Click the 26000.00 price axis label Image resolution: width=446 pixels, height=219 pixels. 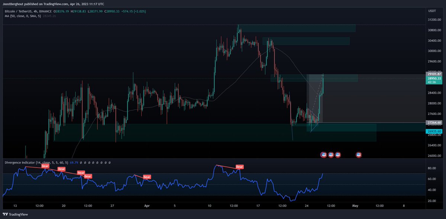click(434, 156)
